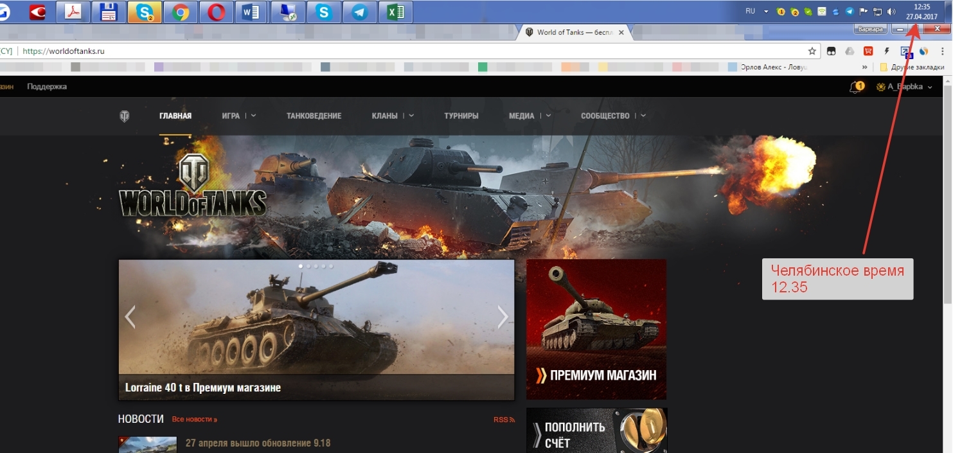Open news 27 апреля вышло обновление 9.18
The height and width of the screenshot is (453, 953).
(x=258, y=443)
